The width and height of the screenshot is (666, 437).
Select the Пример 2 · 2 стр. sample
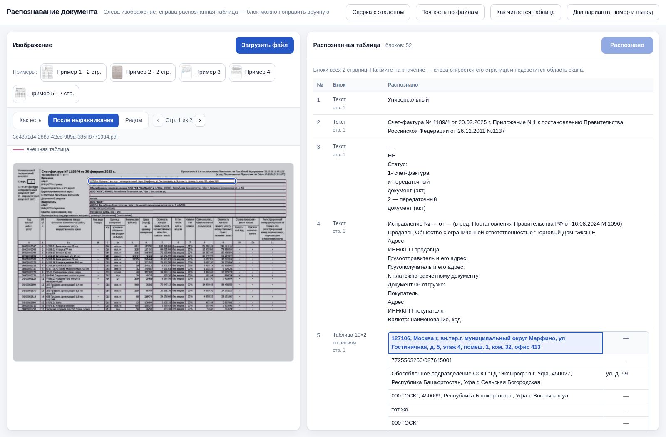click(142, 72)
